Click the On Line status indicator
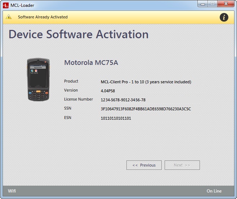The image size is (237, 199). pos(214,191)
